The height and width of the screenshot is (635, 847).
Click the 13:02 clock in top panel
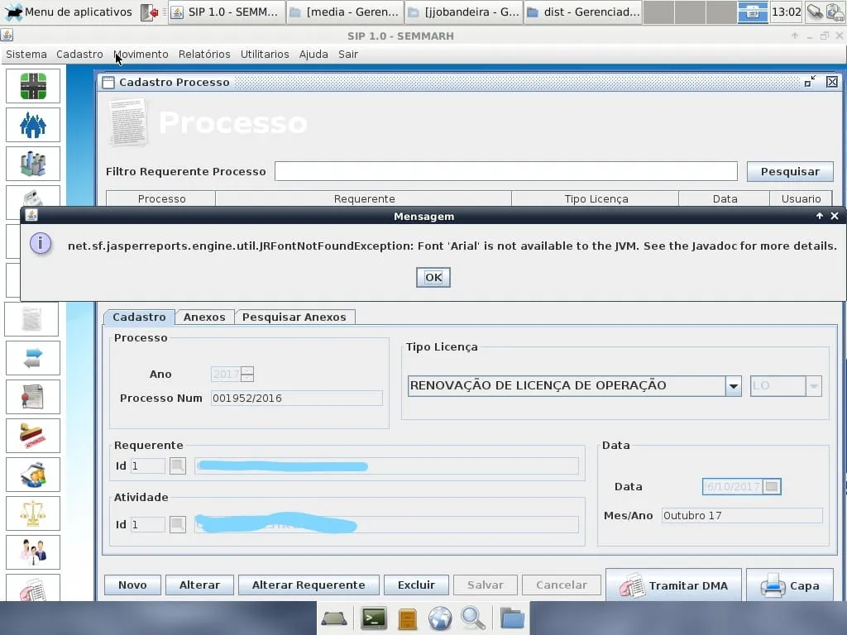pyautogui.click(x=786, y=12)
